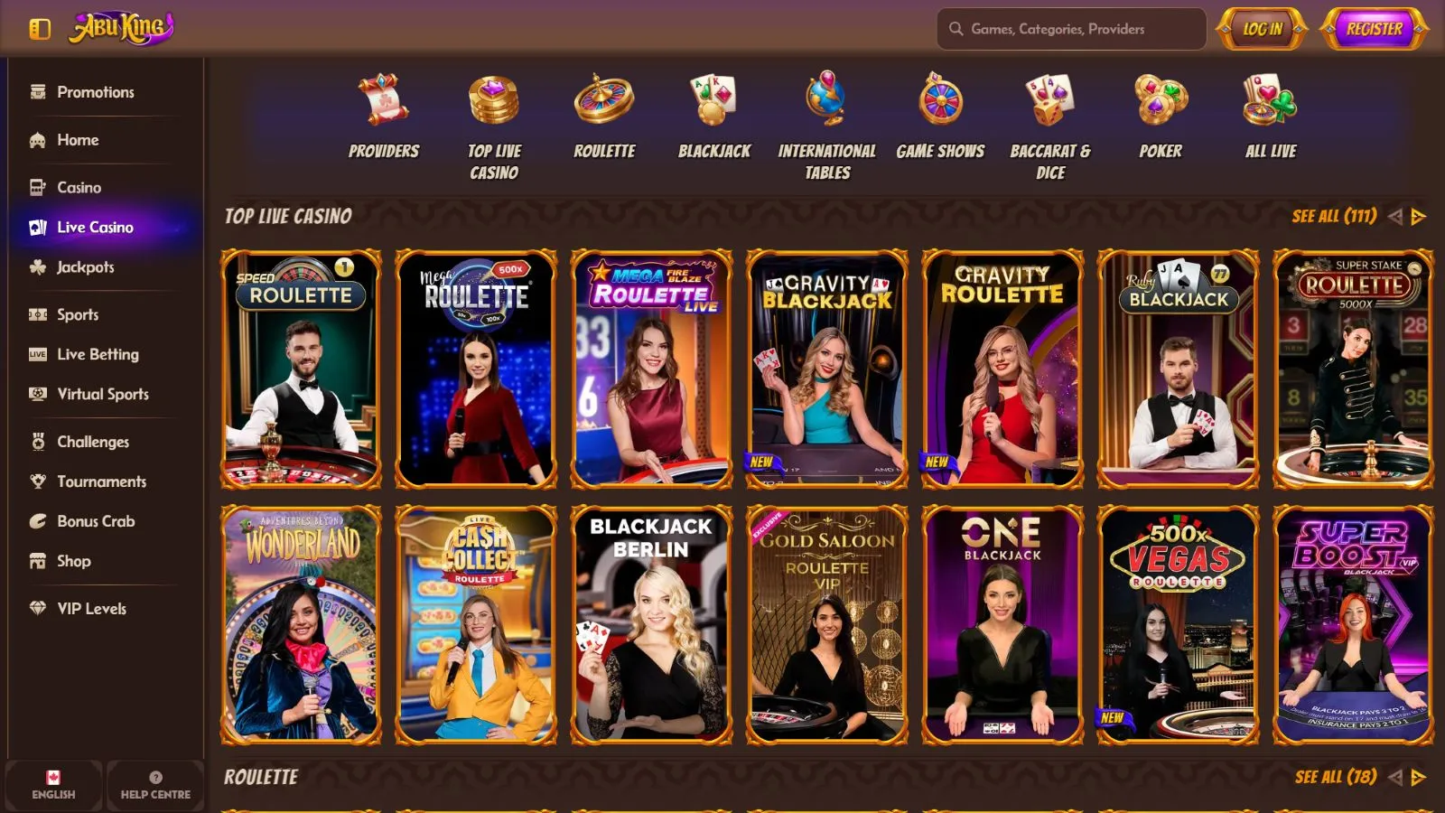Open the Game Shows wheel icon
This screenshot has height=813, width=1445.
(x=940, y=99)
